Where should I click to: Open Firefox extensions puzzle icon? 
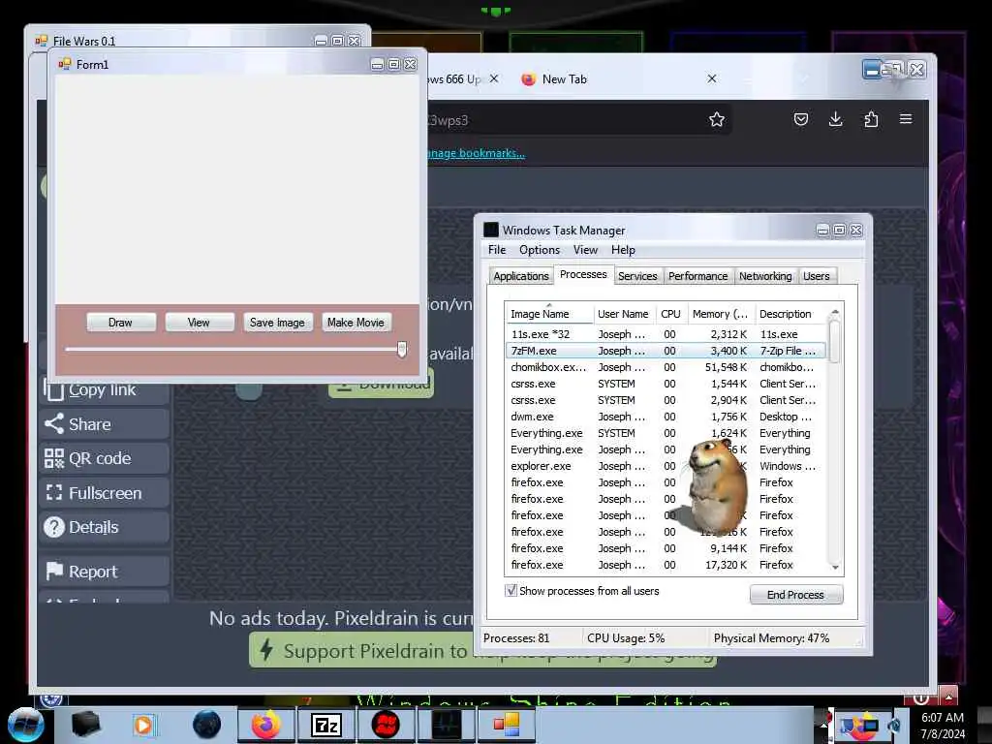pyautogui.click(x=871, y=119)
